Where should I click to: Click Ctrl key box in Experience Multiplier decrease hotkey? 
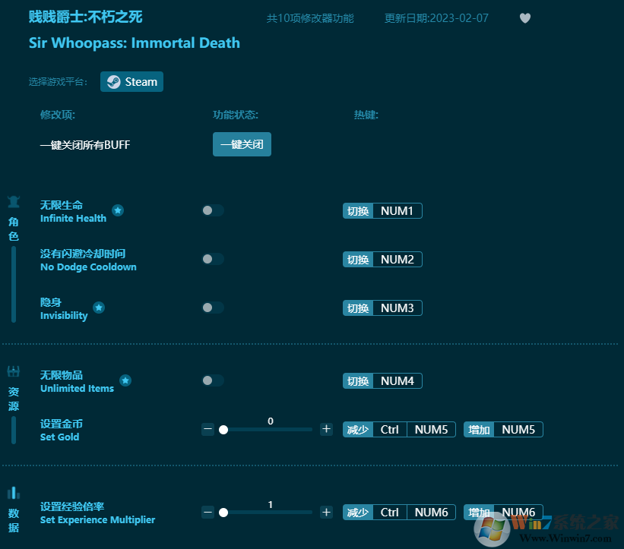[390, 512]
